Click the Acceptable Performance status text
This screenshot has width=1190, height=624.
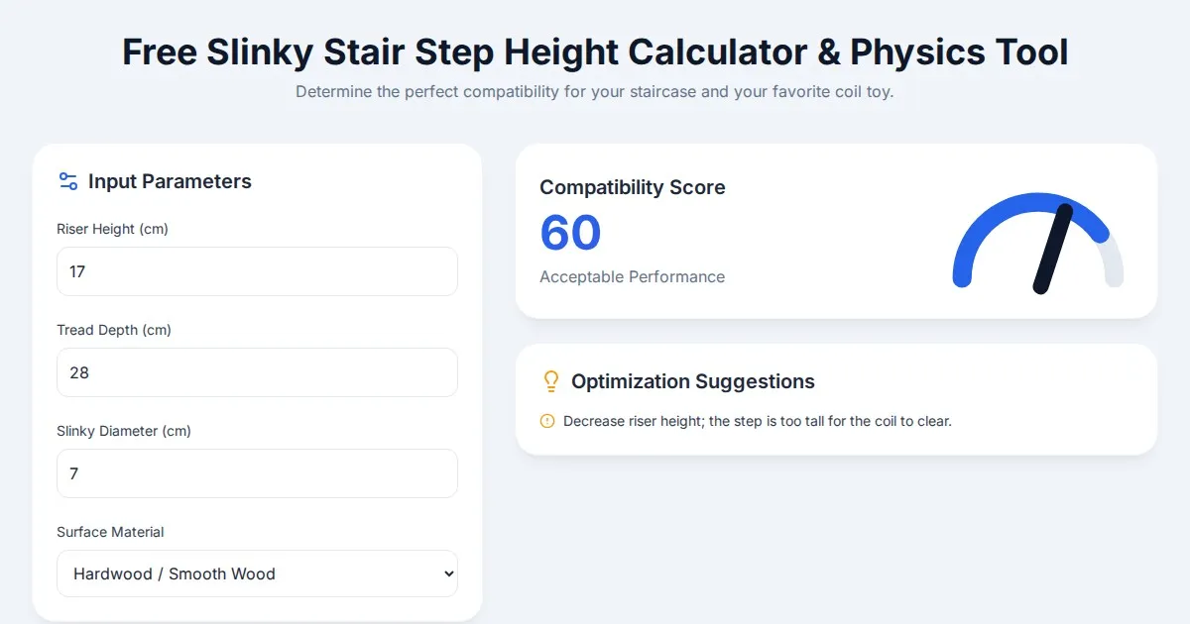click(632, 277)
